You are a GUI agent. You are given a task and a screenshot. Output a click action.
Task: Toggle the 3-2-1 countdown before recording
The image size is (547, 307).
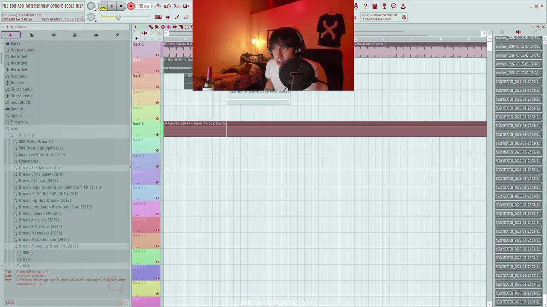(x=177, y=6)
